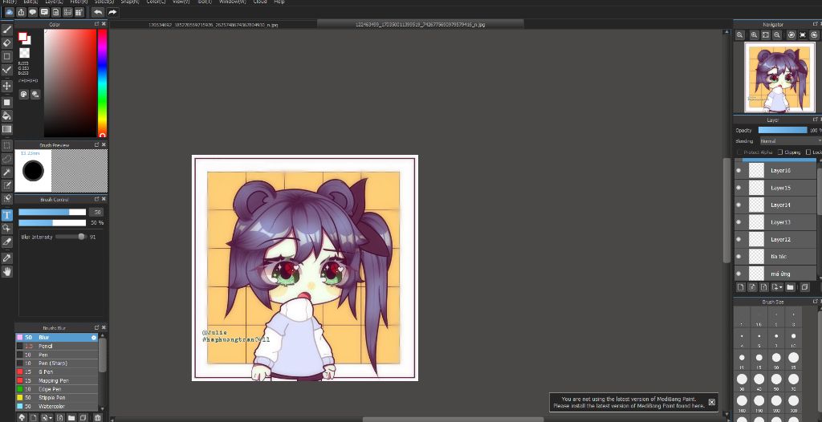Select the Brush tool in the left toolbar
Screen dimensions: 822x422
pos(7,30)
